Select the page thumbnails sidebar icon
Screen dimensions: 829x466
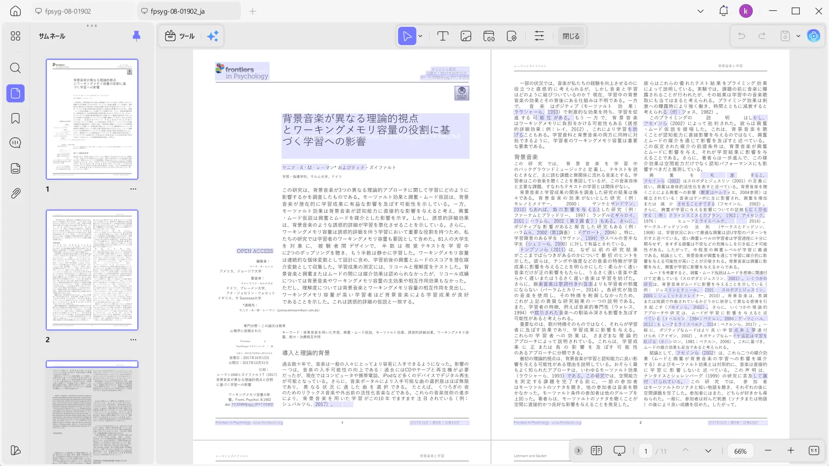point(15,93)
